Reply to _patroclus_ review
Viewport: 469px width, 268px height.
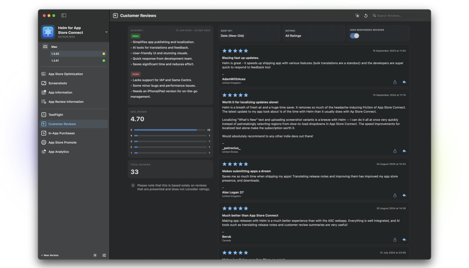point(404,151)
